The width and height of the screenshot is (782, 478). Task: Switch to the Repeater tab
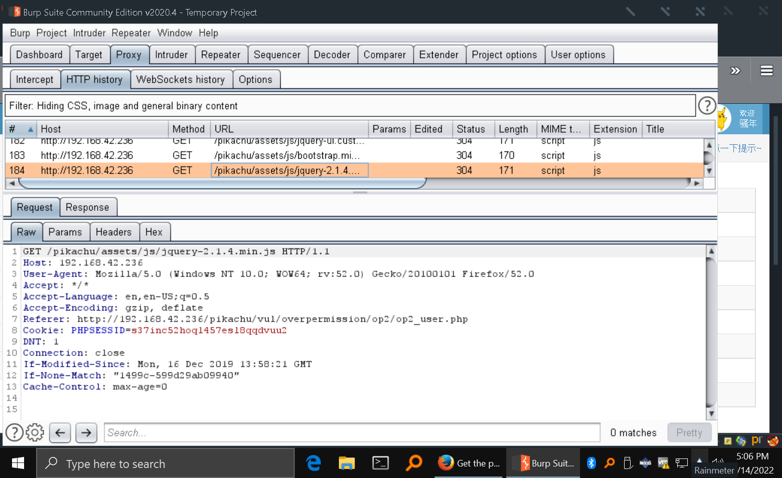click(x=221, y=55)
